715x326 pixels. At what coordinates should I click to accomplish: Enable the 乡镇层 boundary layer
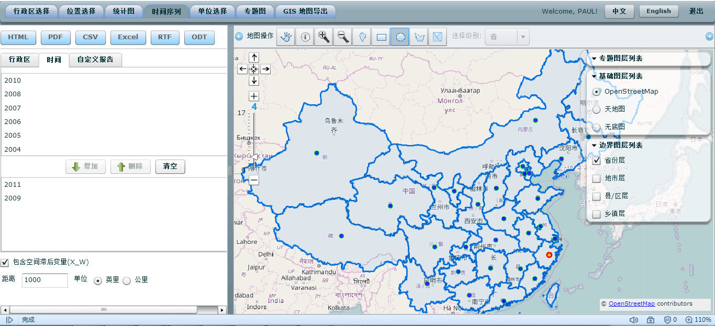[596, 214]
